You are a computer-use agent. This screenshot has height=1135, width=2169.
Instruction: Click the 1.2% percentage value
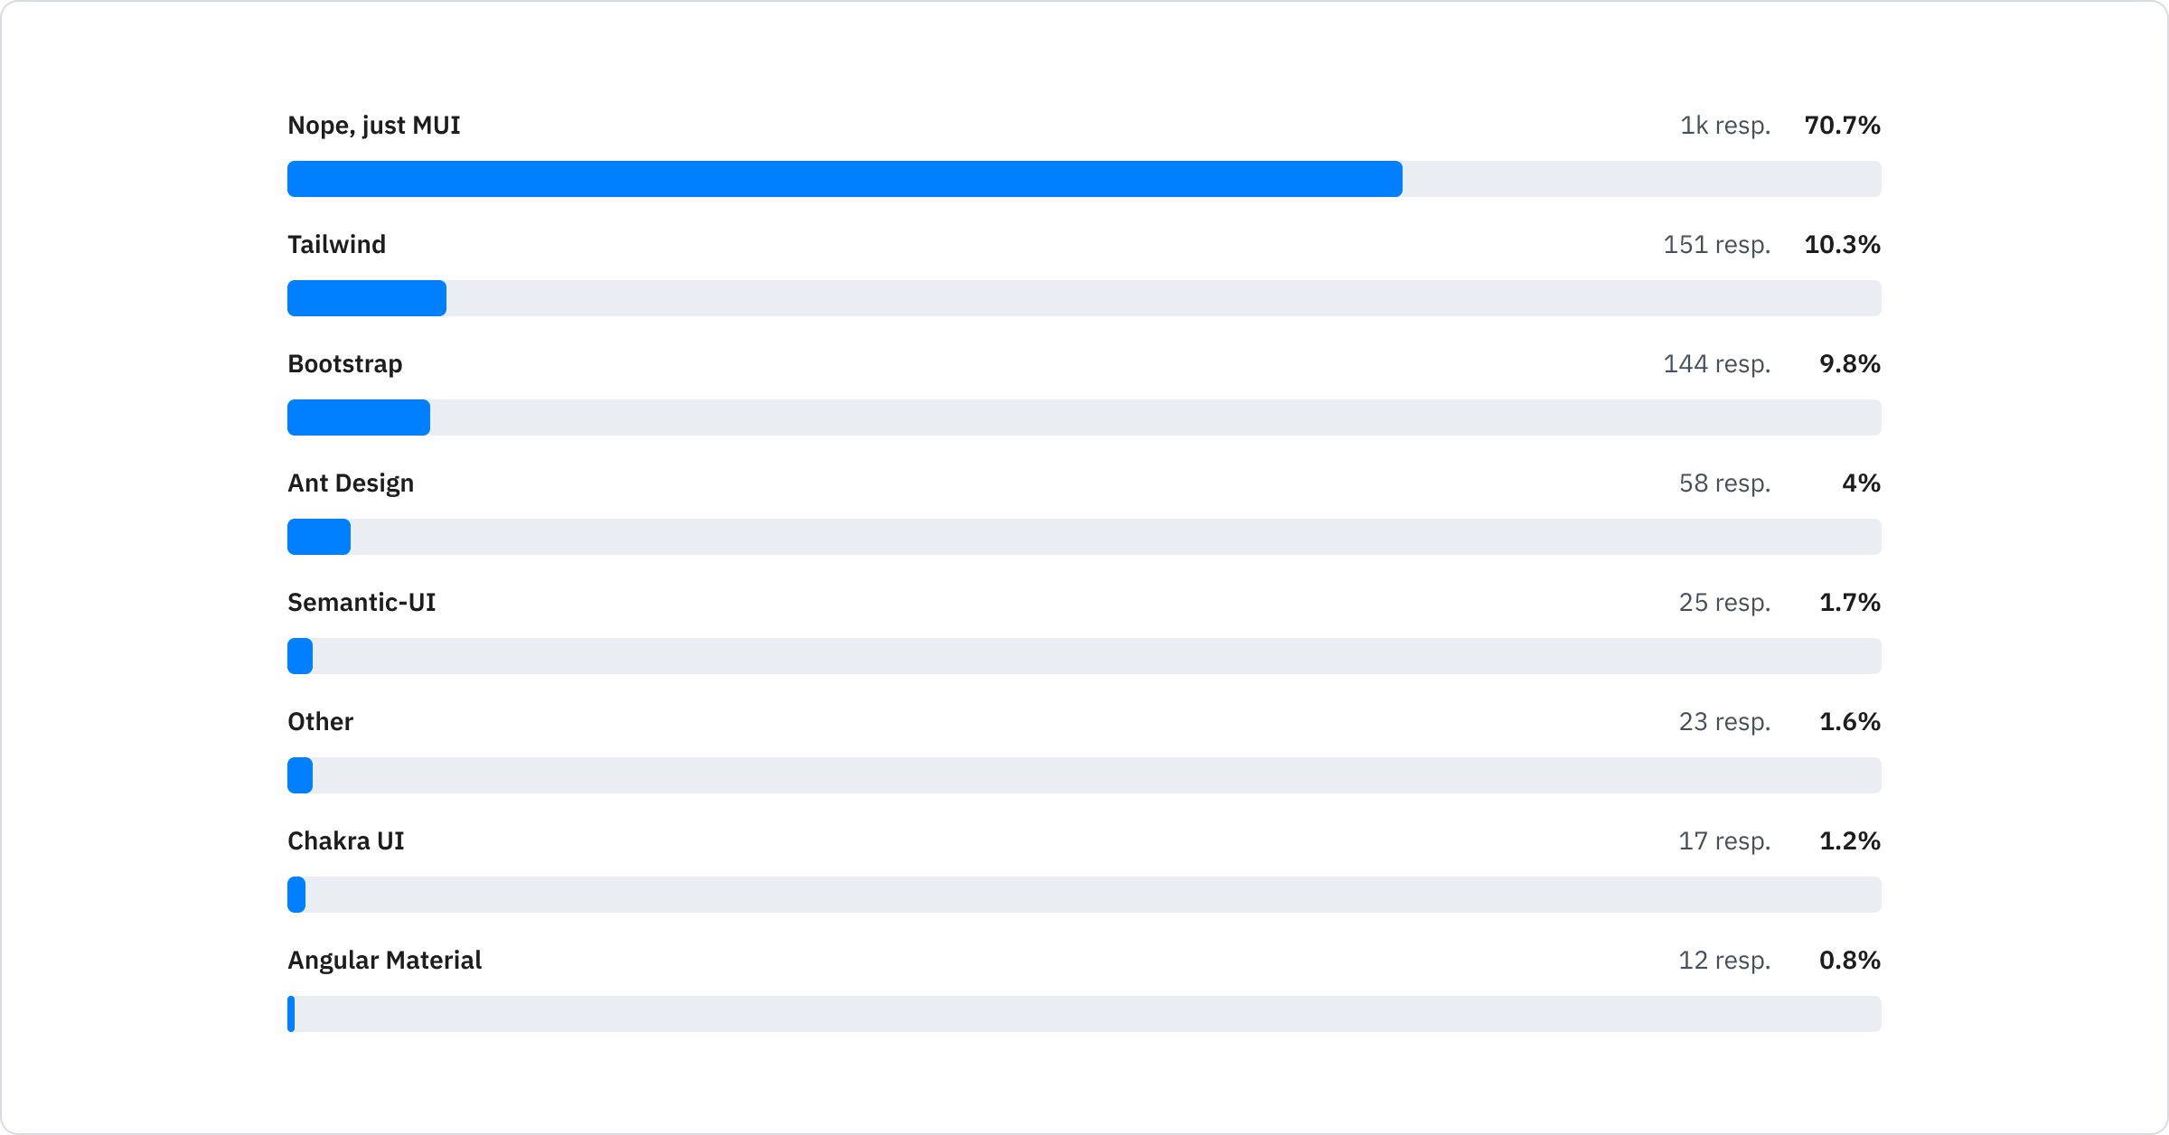click(x=1849, y=840)
